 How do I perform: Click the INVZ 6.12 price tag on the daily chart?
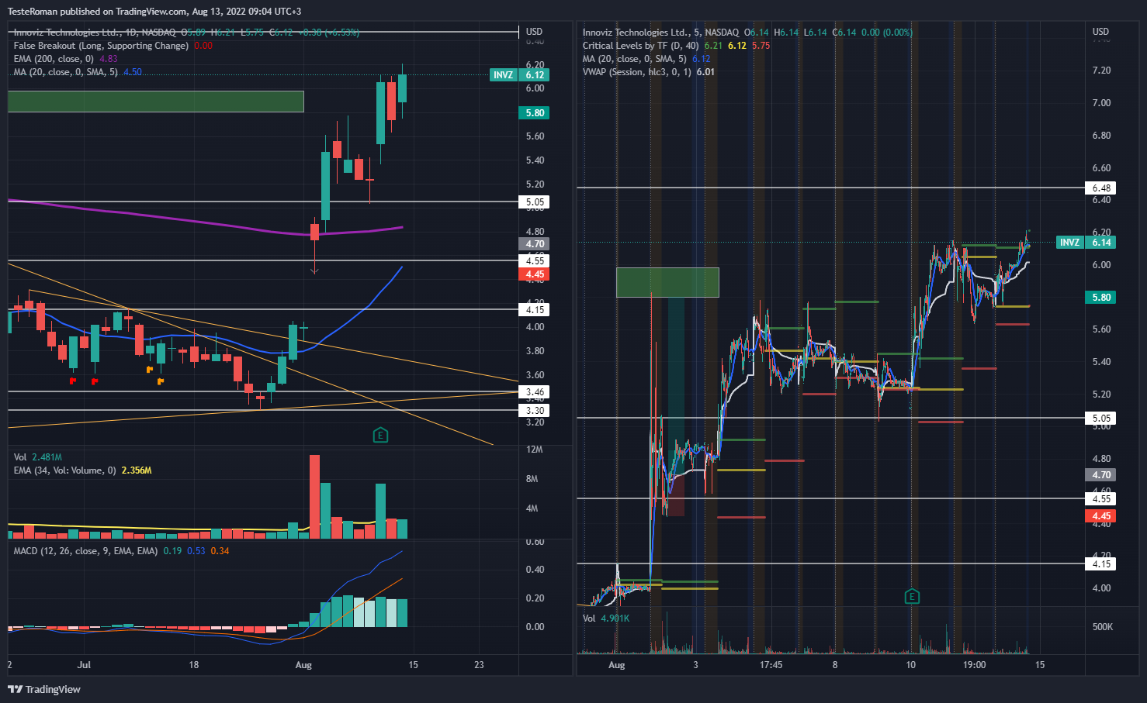pyautogui.click(x=519, y=75)
